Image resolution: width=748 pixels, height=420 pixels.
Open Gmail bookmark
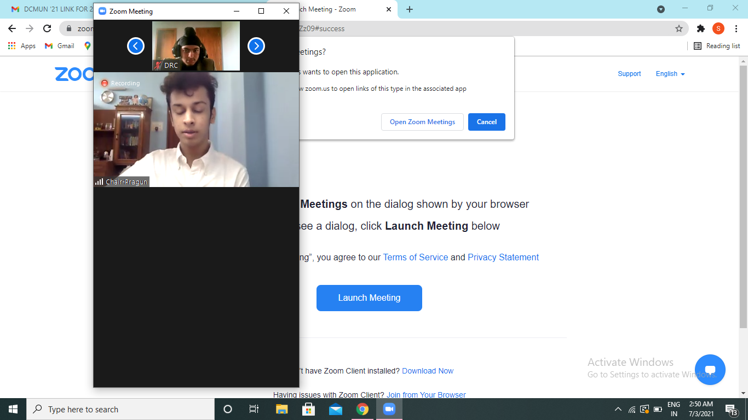[60, 46]
